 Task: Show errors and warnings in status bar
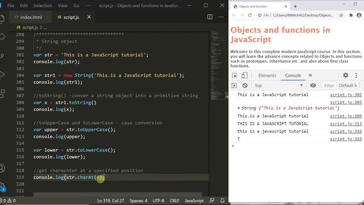click(8, 200)
